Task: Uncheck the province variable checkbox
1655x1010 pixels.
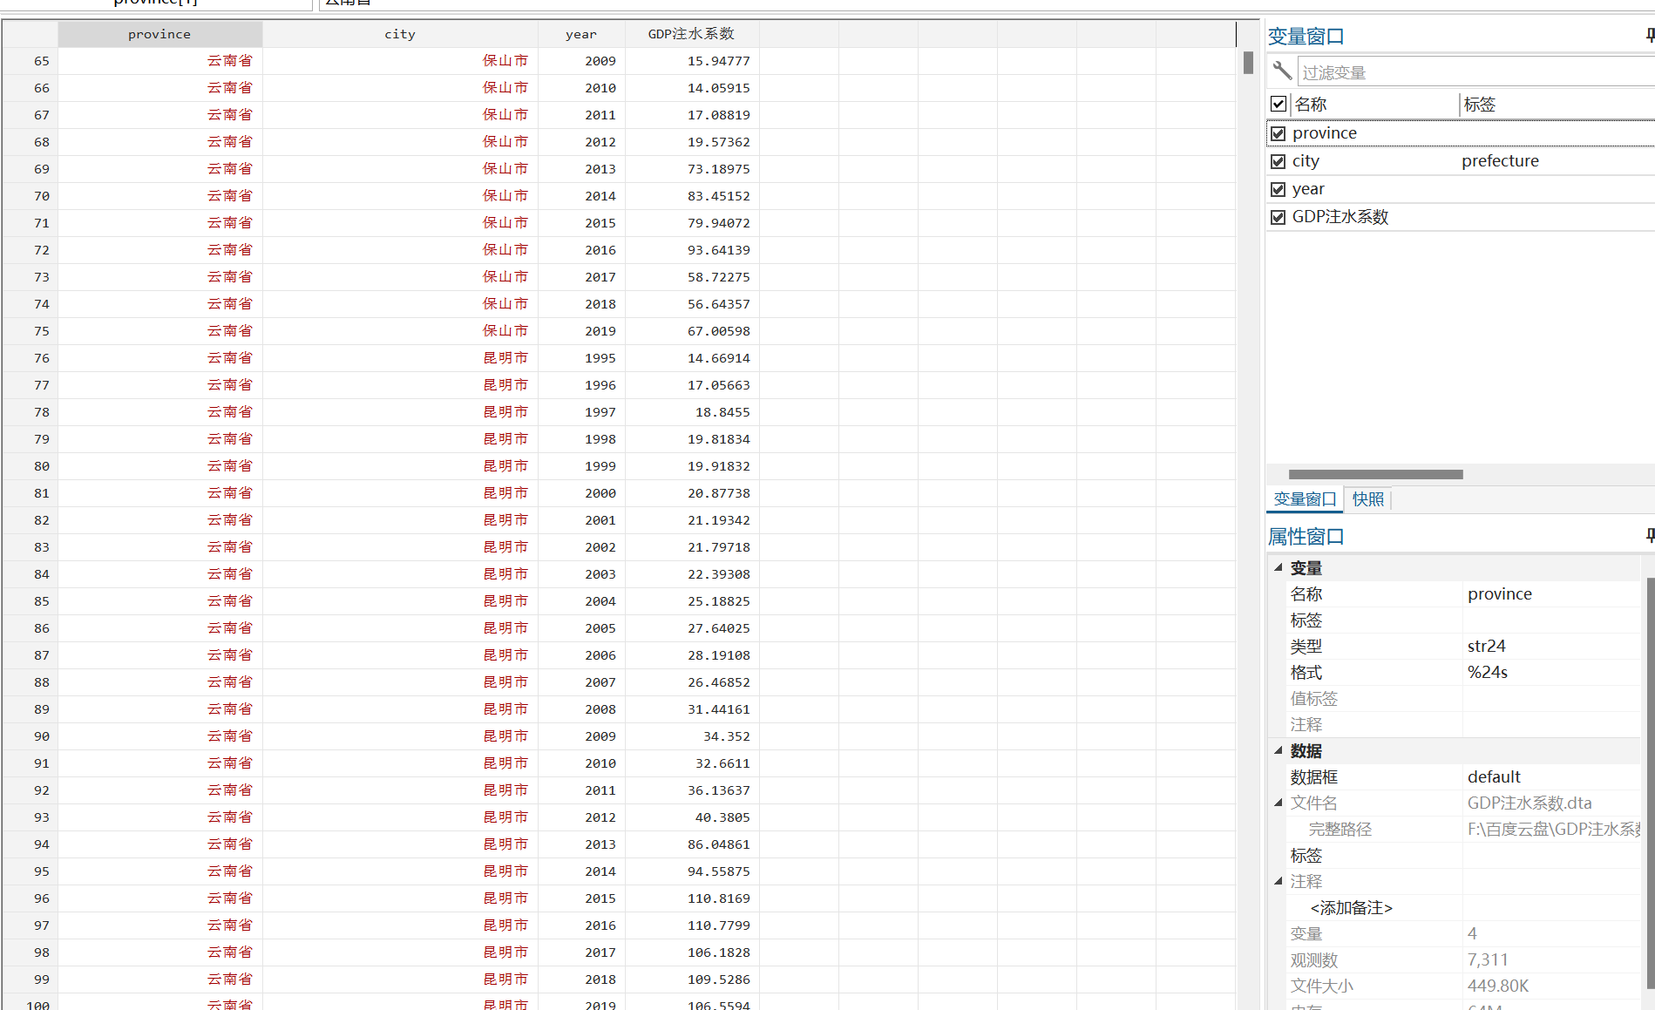Action: [1279, 133]
